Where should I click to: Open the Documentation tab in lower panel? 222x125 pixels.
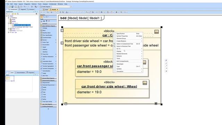pos(20,73)
